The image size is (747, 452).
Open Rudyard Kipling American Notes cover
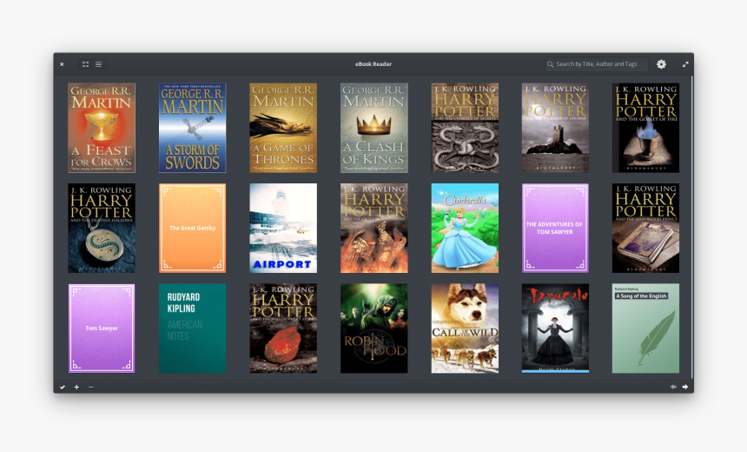(193, 329)
